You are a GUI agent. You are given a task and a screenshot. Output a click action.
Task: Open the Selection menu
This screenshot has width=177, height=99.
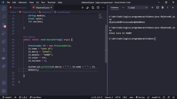click(x=23, y=2)
